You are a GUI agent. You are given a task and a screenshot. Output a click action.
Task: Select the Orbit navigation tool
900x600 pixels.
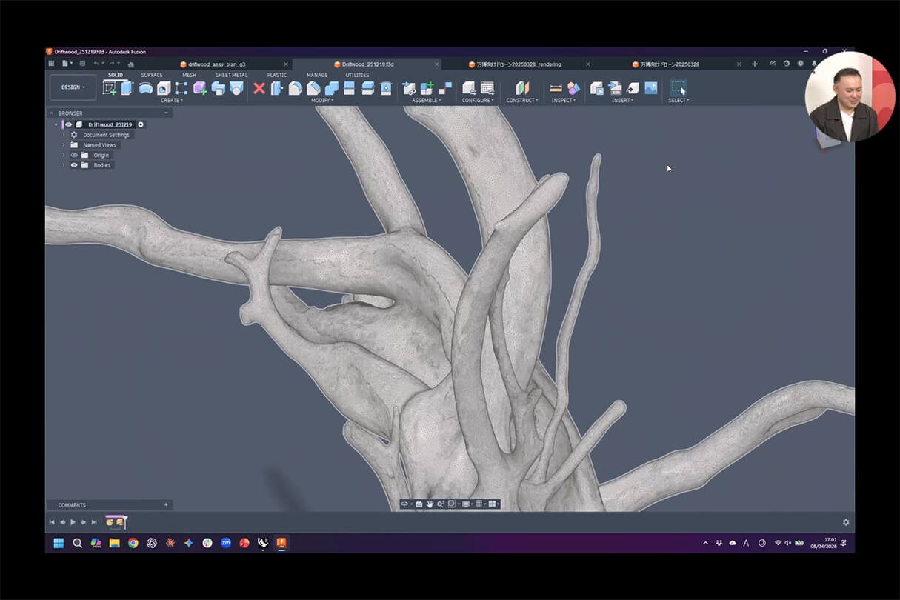pos(404,504)
